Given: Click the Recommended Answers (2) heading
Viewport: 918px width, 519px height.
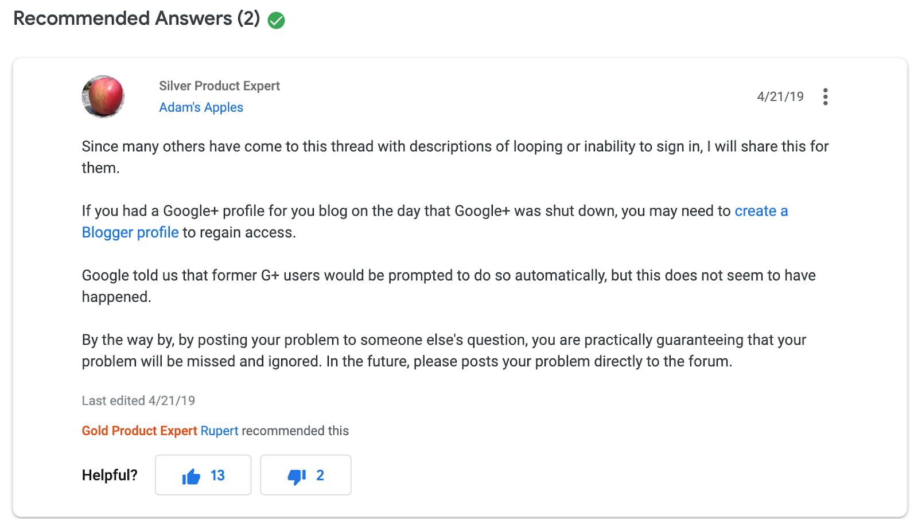Looking at the screenshot, I should pyautogui.click(x=137, y=18).
